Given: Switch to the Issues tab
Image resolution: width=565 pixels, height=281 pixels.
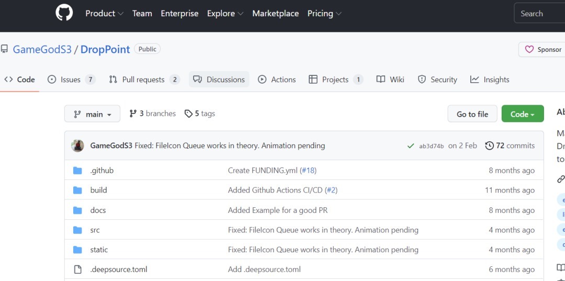Looking at the screenshot, I should coord(72,80).
